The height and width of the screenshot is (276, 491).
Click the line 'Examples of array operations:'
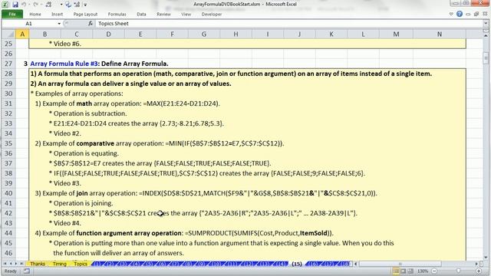77,94
